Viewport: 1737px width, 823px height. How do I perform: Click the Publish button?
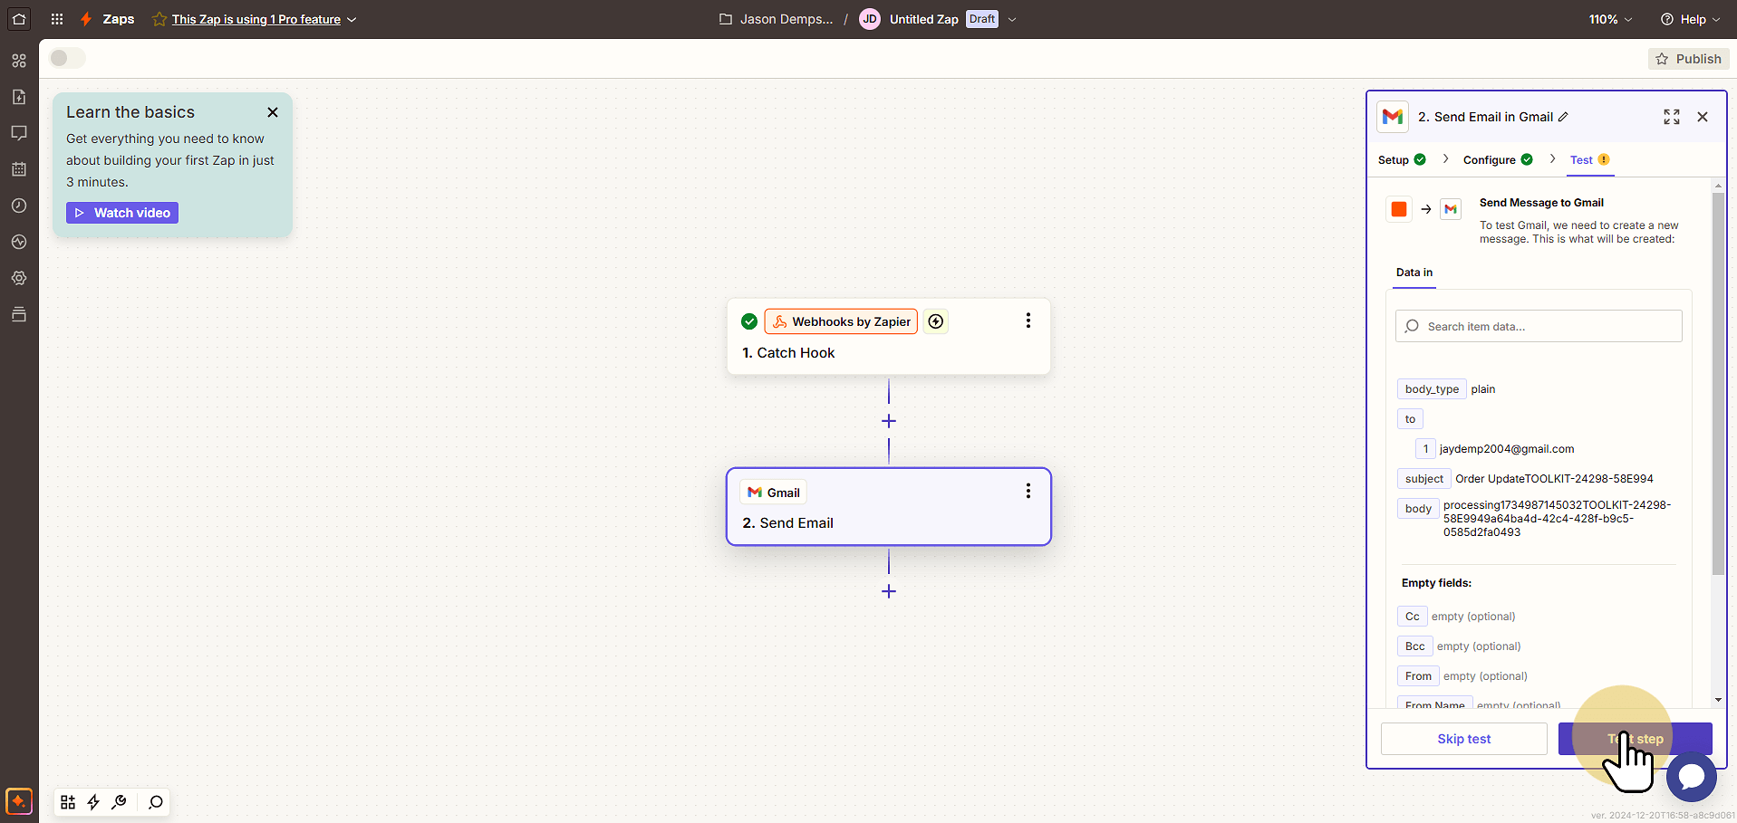pos(1688,59)
